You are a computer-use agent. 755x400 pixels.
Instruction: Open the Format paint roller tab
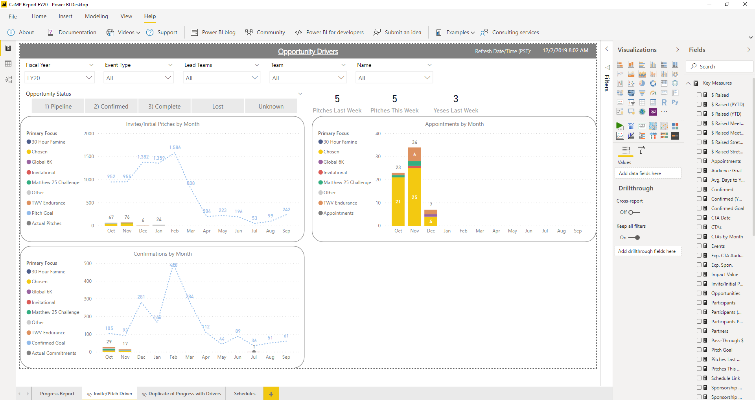tap(641, 150)
